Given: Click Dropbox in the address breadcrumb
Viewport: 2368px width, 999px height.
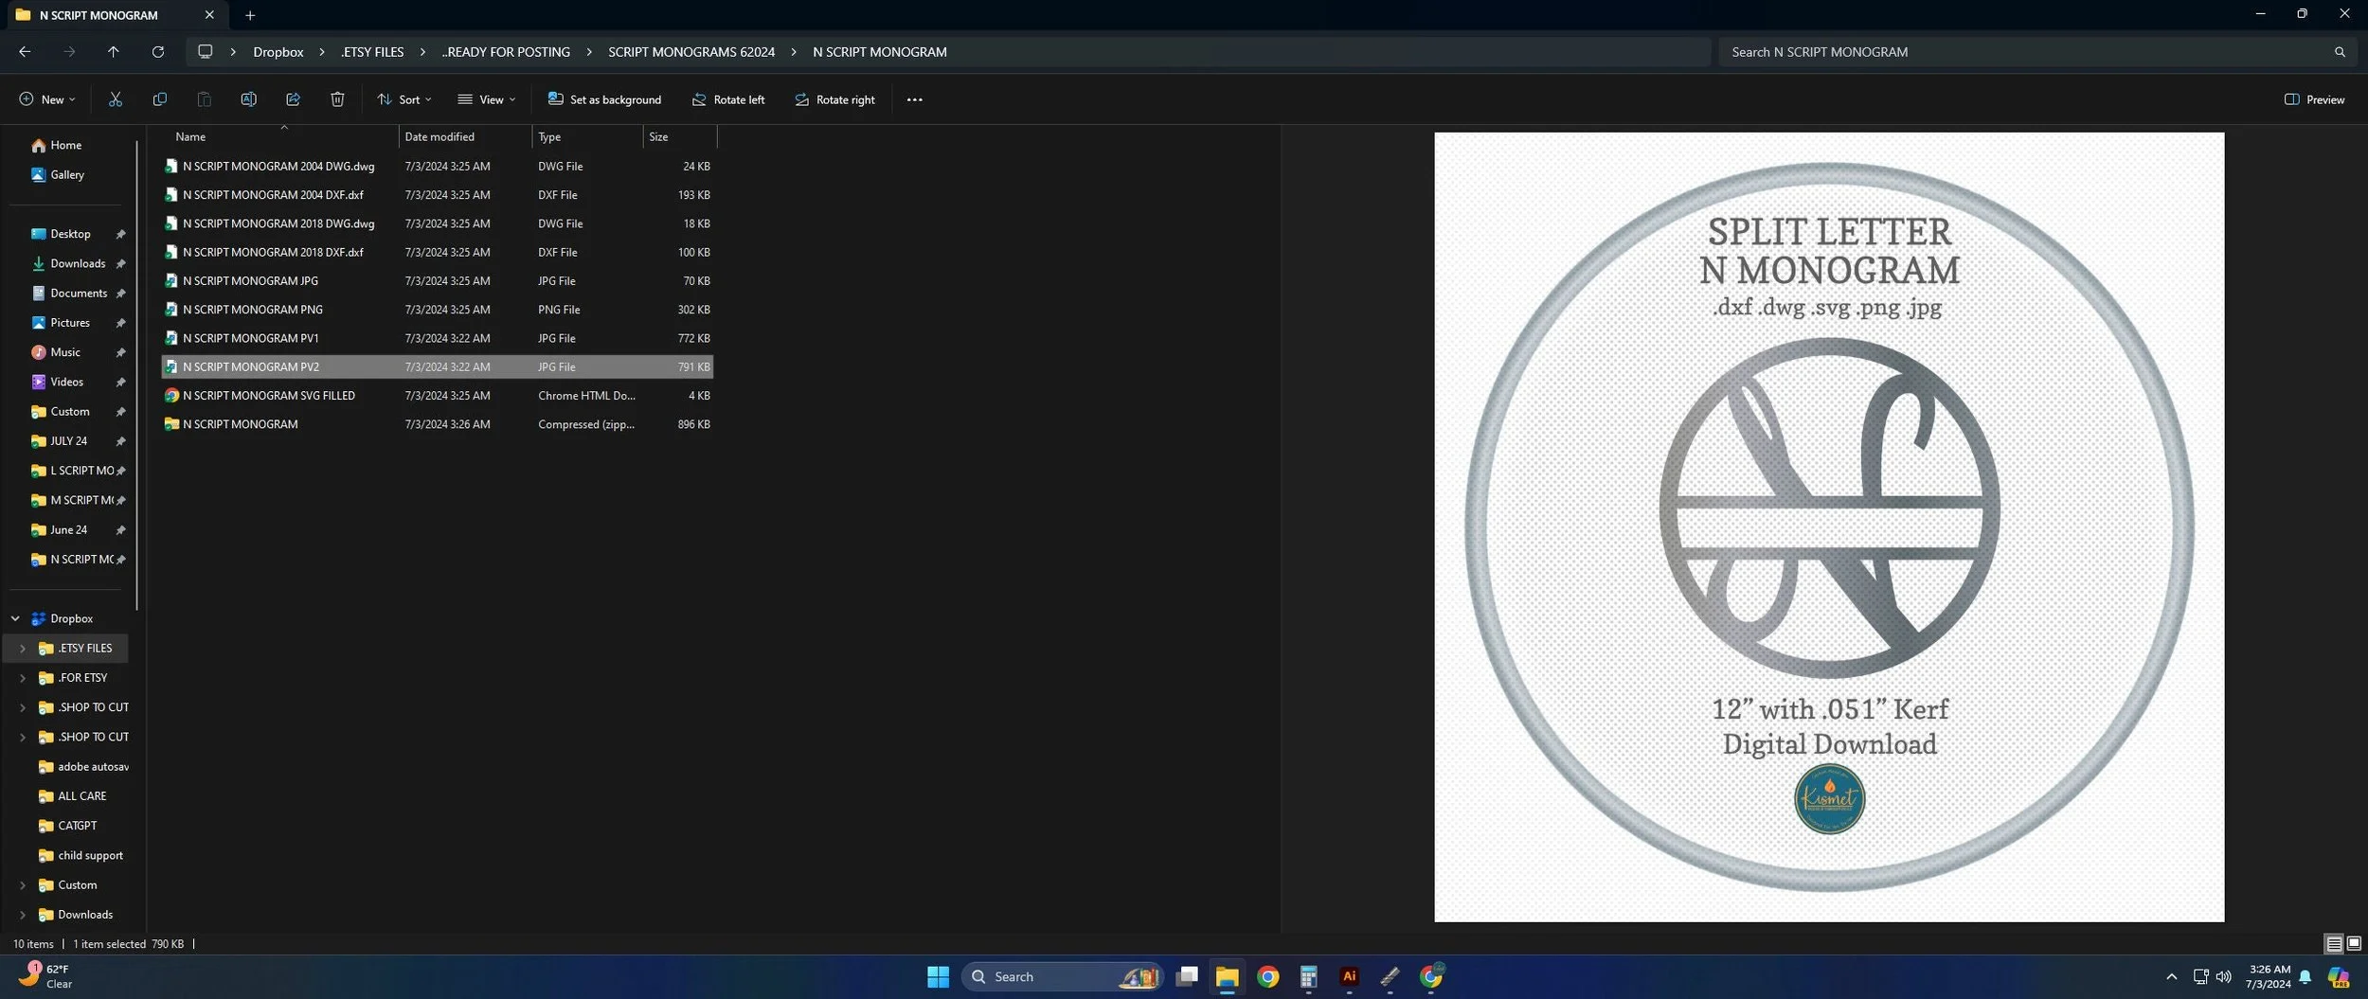Looking at the screenshot, I should coord(278,52).
